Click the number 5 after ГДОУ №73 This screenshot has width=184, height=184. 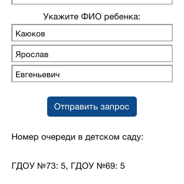[63, 166]
